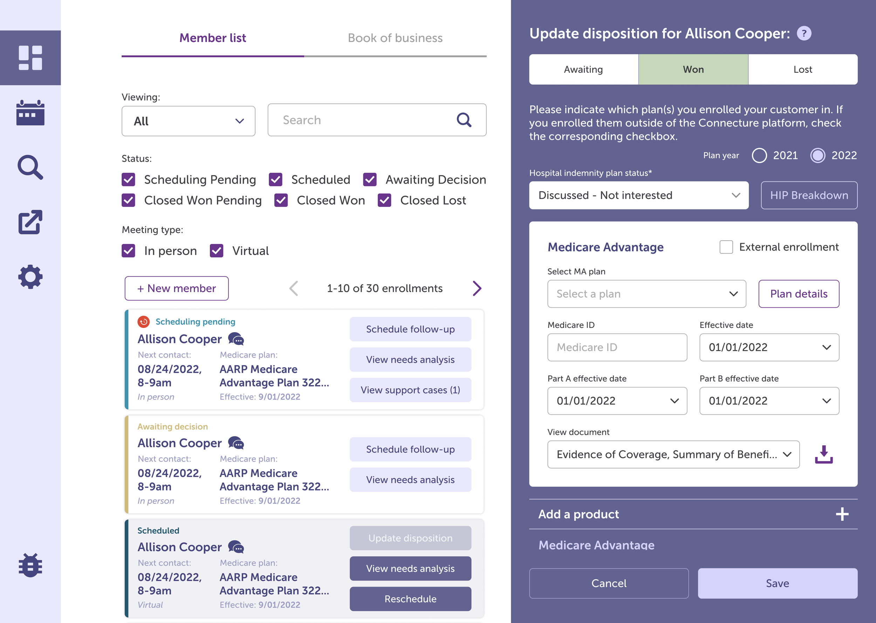Click the sidebar search magnifier icon
The height and width of the screenshot is (623, 876).
(30, 167)
